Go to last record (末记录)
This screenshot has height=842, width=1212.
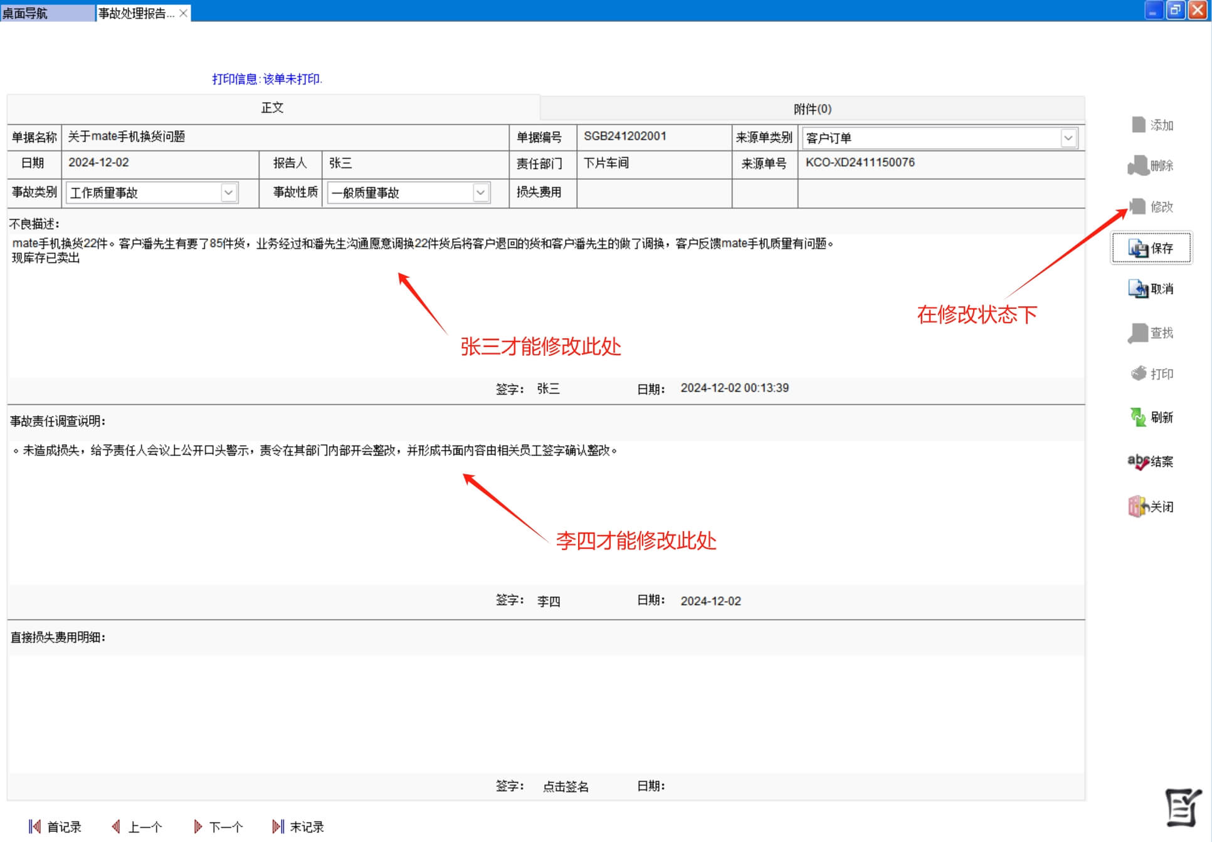[x=298, y=827]
